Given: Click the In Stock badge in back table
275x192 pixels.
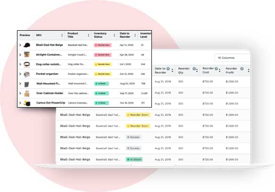Looking at the screenshot, I should tap(134, 159).
